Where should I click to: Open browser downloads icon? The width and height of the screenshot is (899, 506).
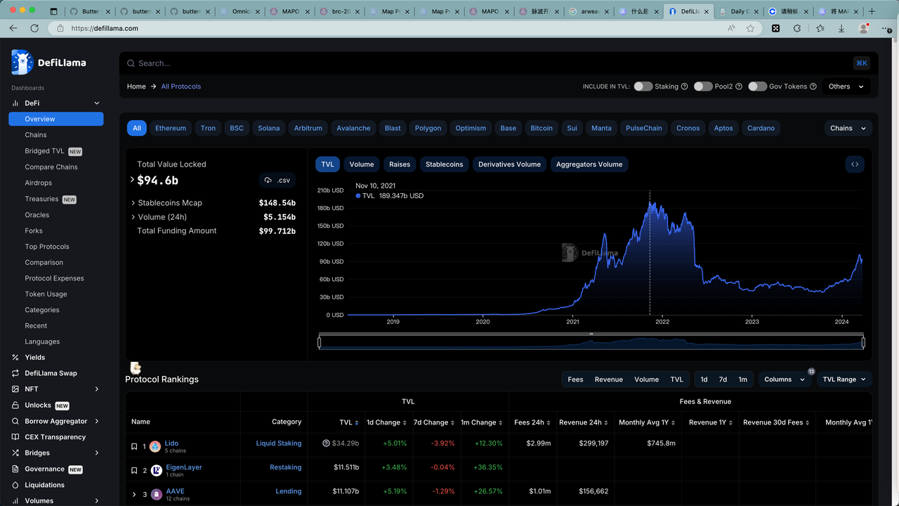tap(841, 28)
